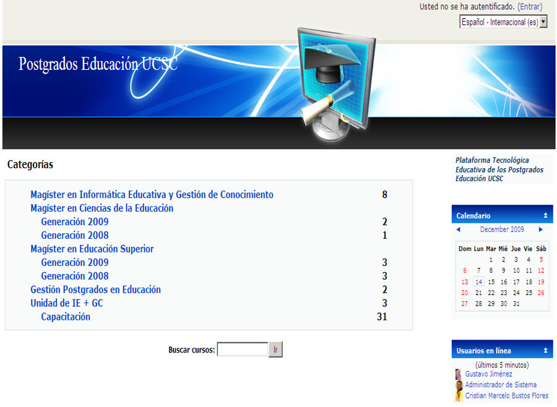Screen dimensions: 557x407
Task: Select day 14 in the calendar
Action: coord(478,282)
